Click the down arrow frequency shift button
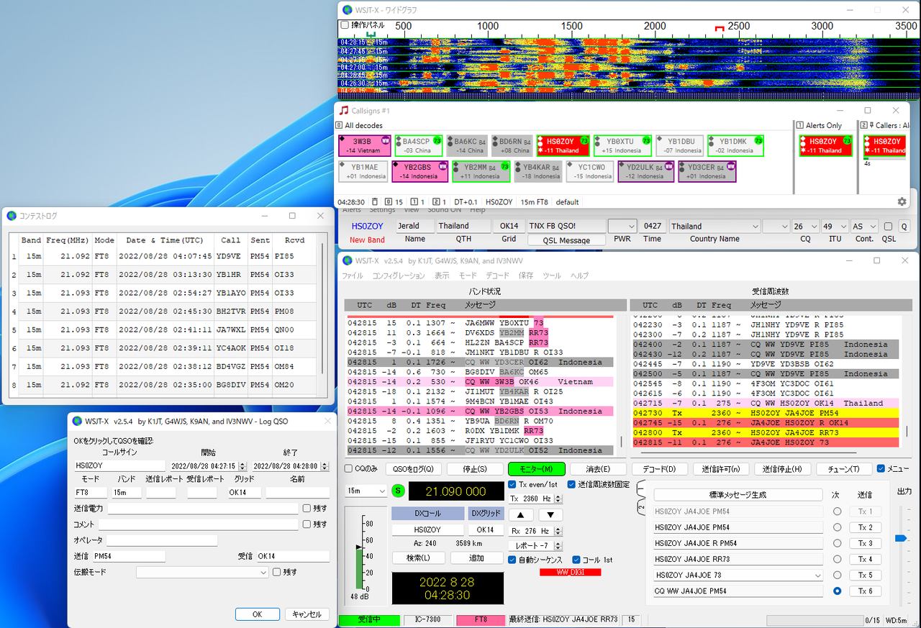 pos(550,514)
